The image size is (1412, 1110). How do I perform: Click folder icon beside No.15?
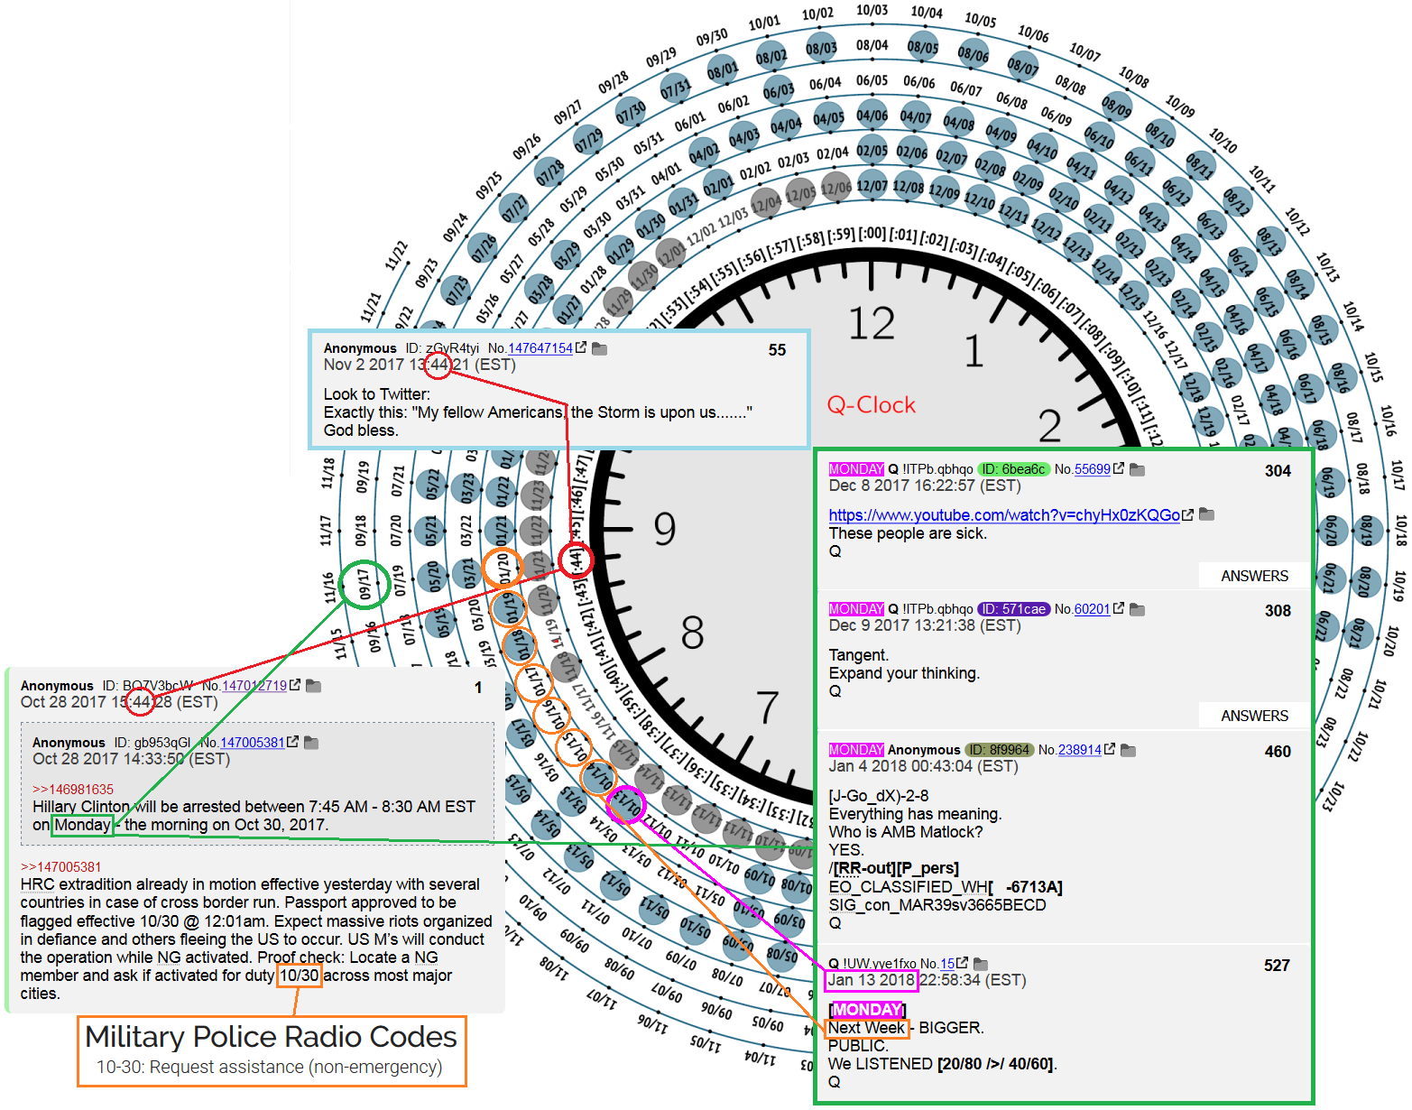coord(981,964)
